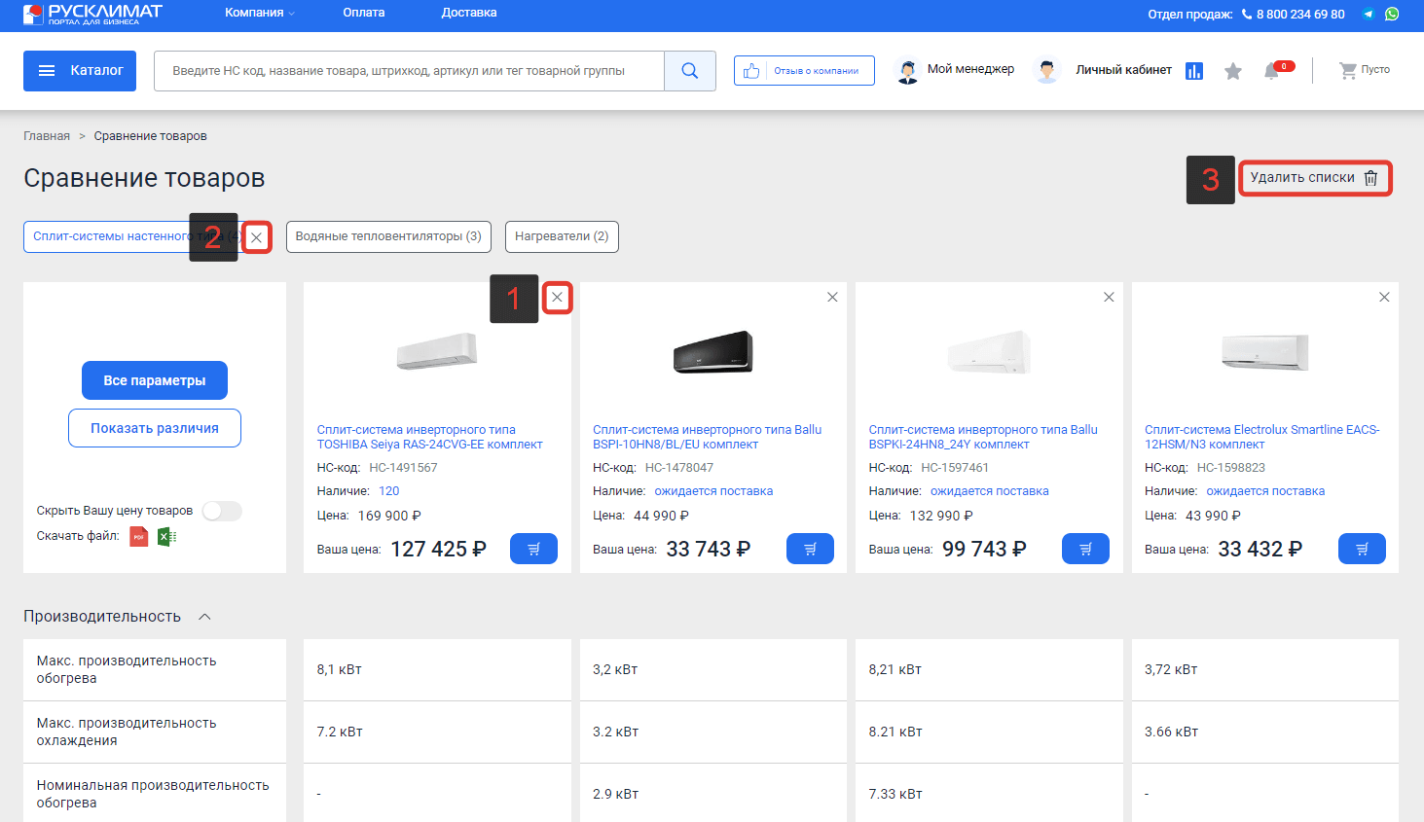Click Ballu BSPKI-24HN8 product thumbnail

point(989,351)
